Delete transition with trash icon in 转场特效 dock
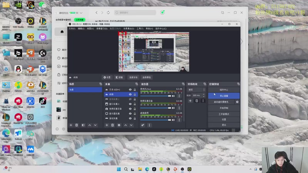Screen dimensions: 308x173 click(x=197, y=101)
